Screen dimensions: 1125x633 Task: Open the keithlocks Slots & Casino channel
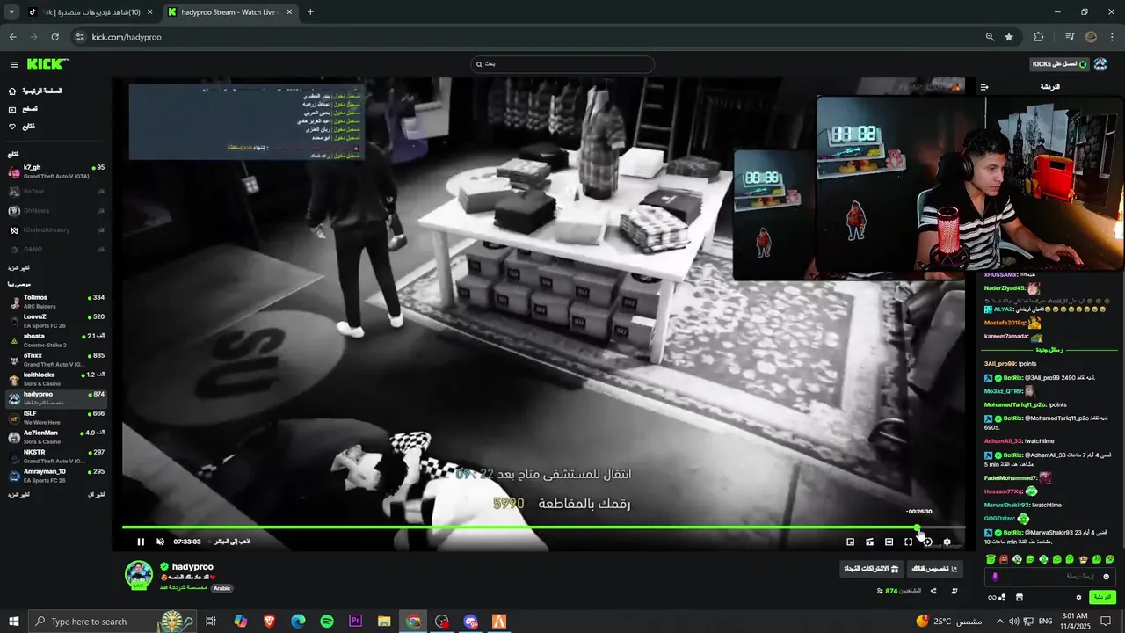[x=56, y=379]
